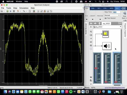Click the spectrum settings icon in the toolbar
Viewport: 127px width, 95px height.
point(34,11)
